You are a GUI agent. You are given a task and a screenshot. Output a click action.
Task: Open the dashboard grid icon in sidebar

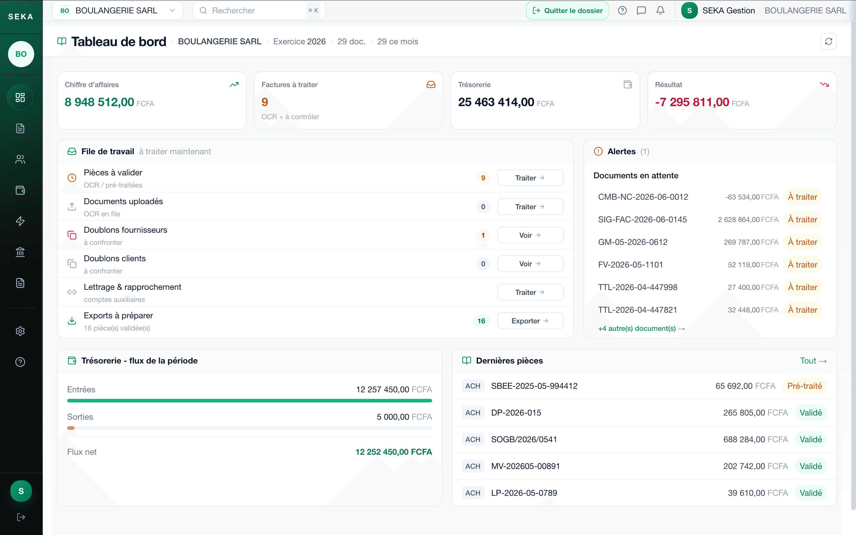(x=20, y=98)
